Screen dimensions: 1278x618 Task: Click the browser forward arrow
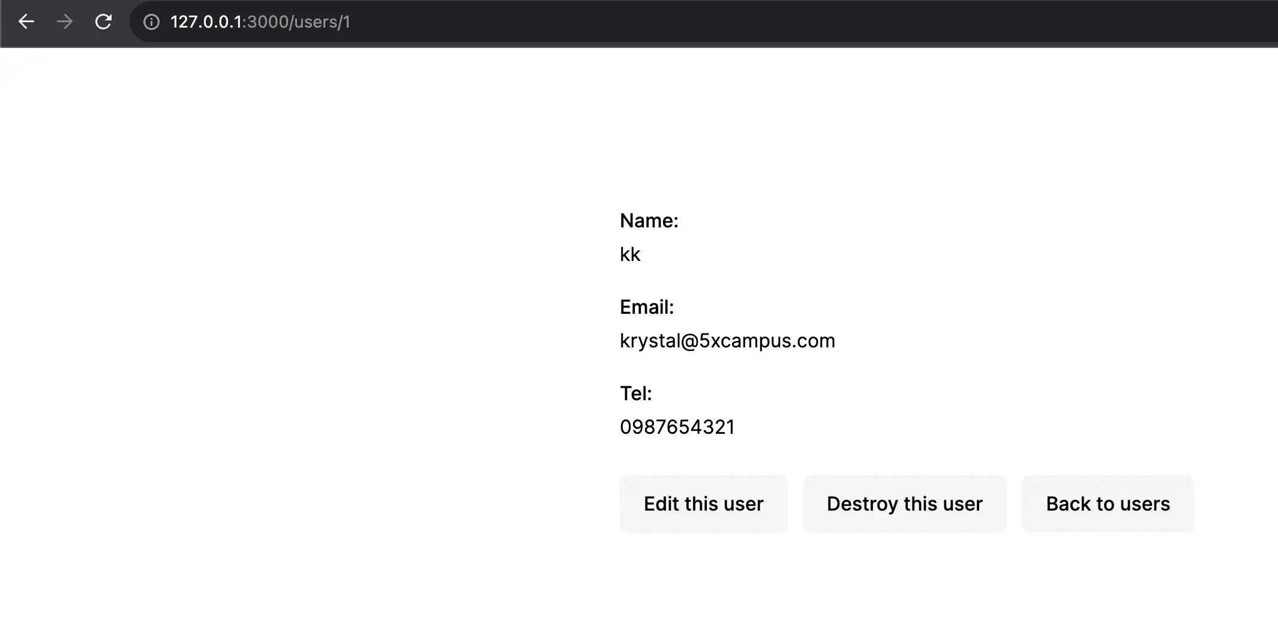65,22
